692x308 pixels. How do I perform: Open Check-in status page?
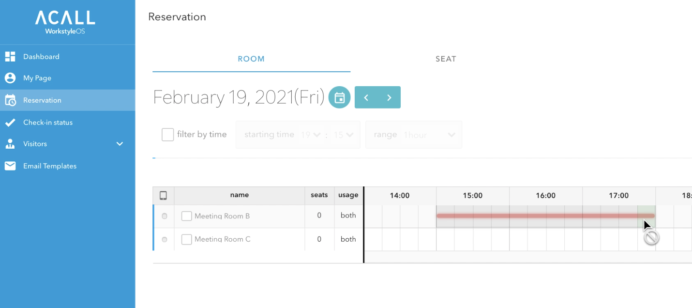click(67, 123)
